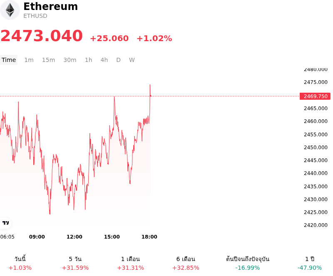
Task: Select the ต้นปีจนถึงปัจจุบัน range
Action: [248, 263]
